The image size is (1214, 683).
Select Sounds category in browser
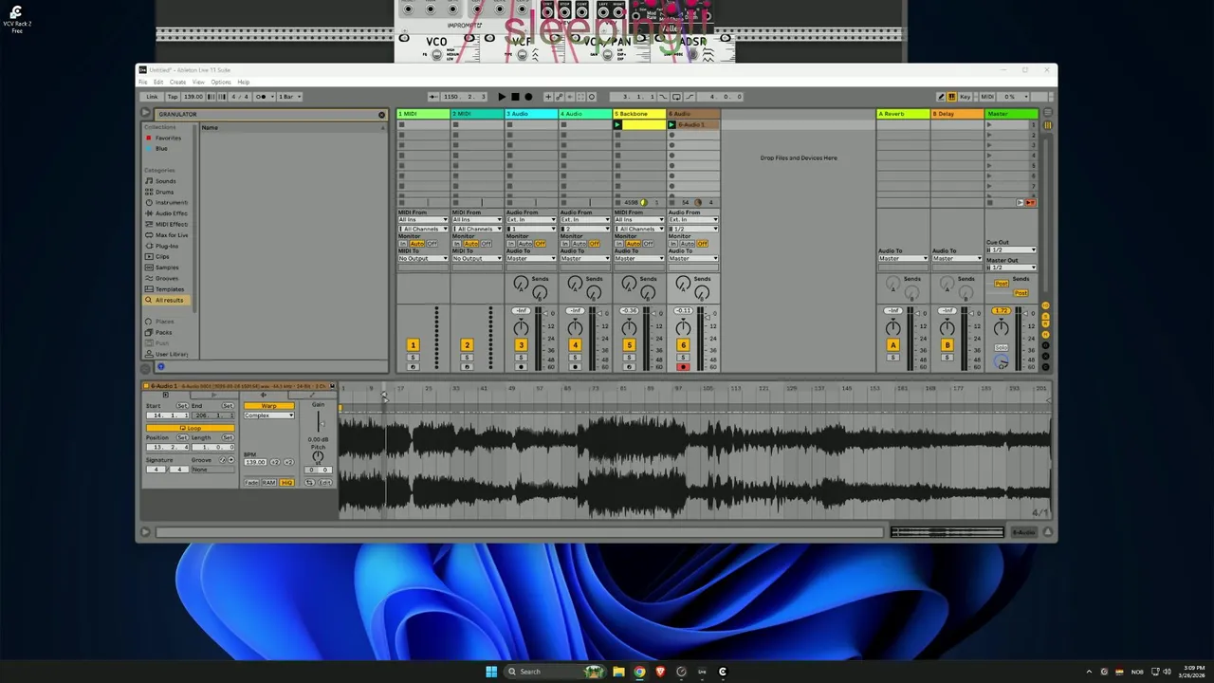[166, 181]
